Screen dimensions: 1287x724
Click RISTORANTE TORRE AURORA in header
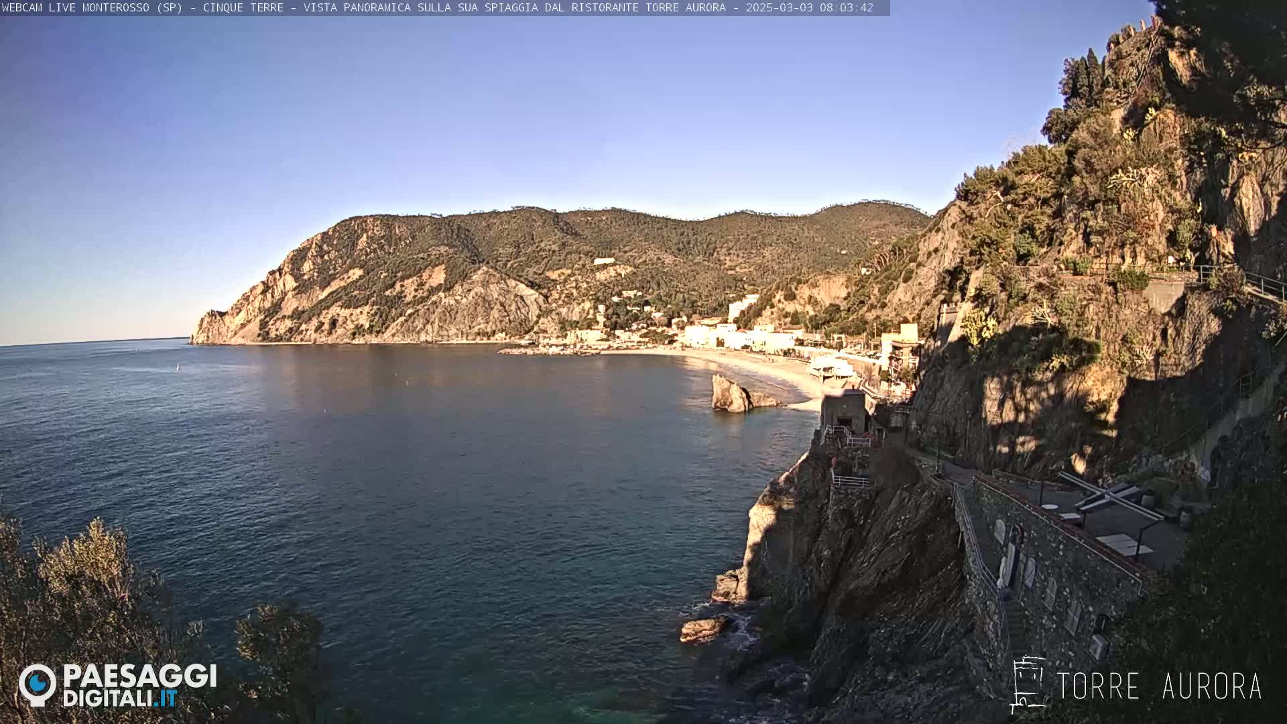tap(648, 8)
